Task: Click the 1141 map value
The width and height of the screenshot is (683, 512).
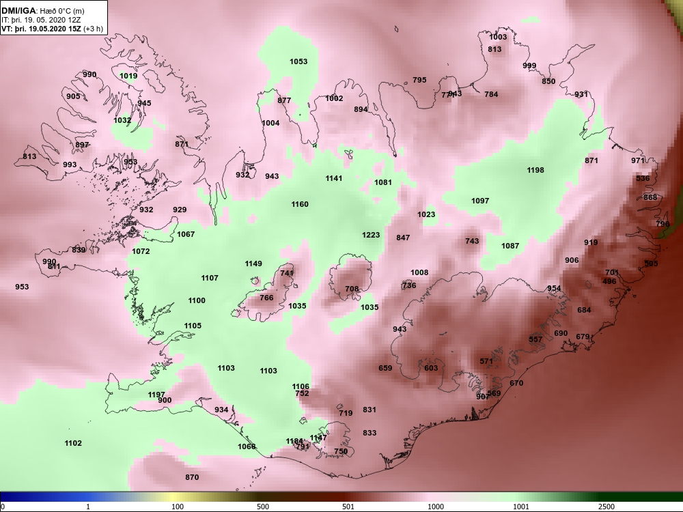Action: 334,178
